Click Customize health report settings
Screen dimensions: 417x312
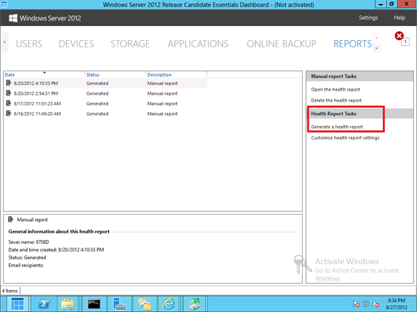click(345, 138)
